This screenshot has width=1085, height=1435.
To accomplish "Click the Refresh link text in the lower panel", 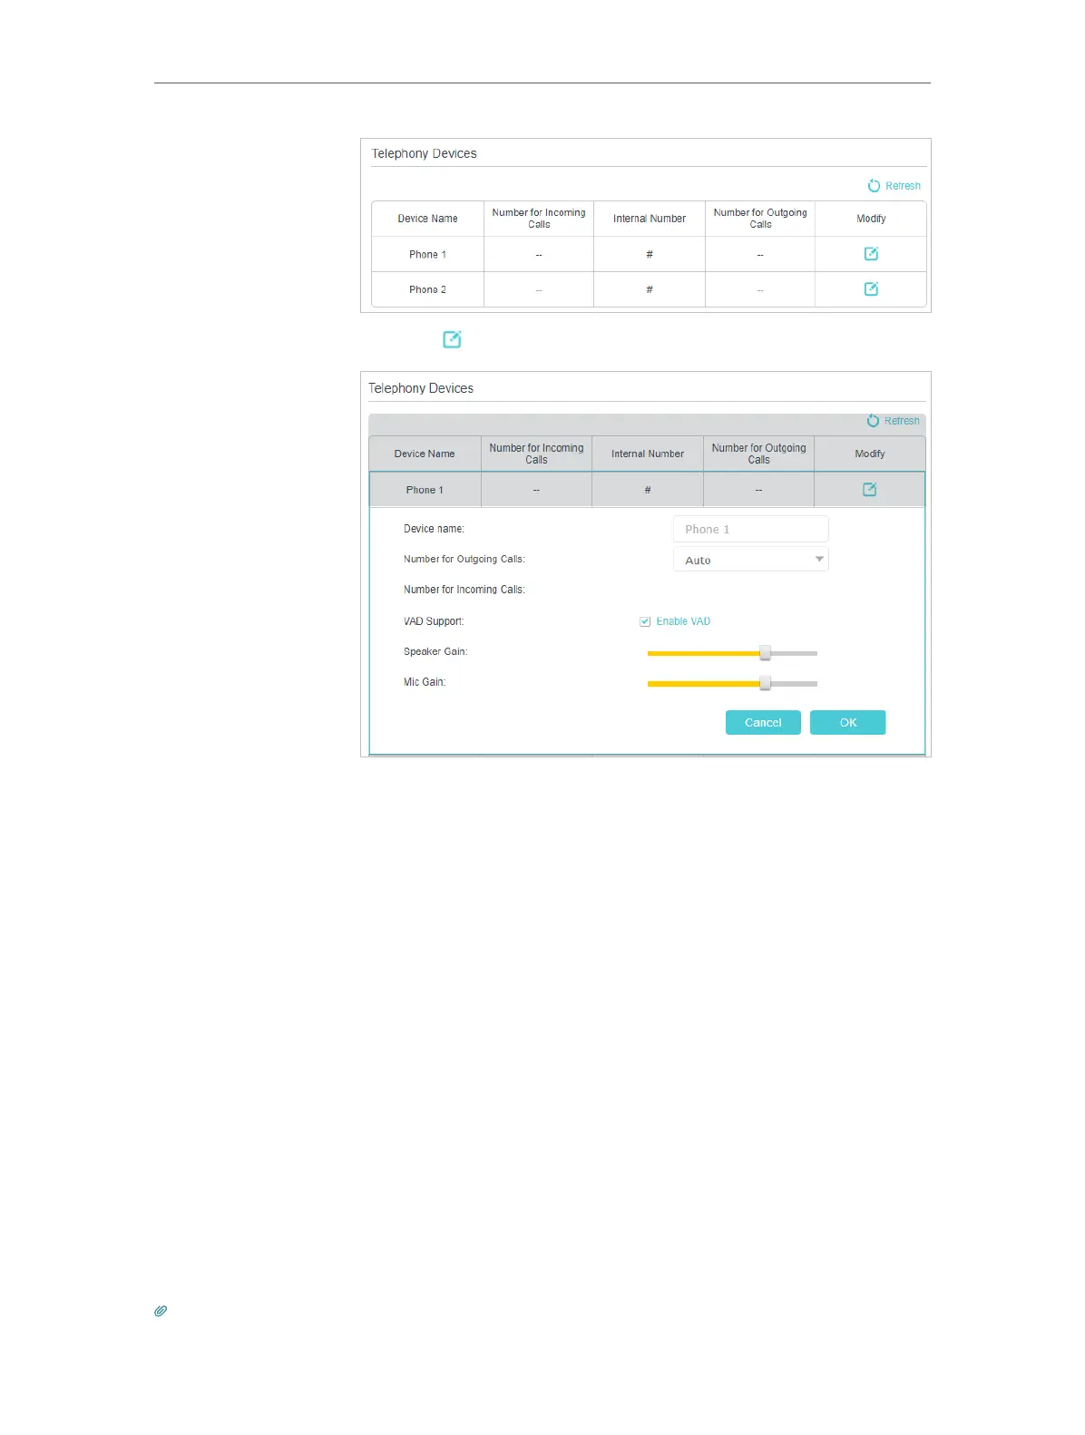I will 902,421.
